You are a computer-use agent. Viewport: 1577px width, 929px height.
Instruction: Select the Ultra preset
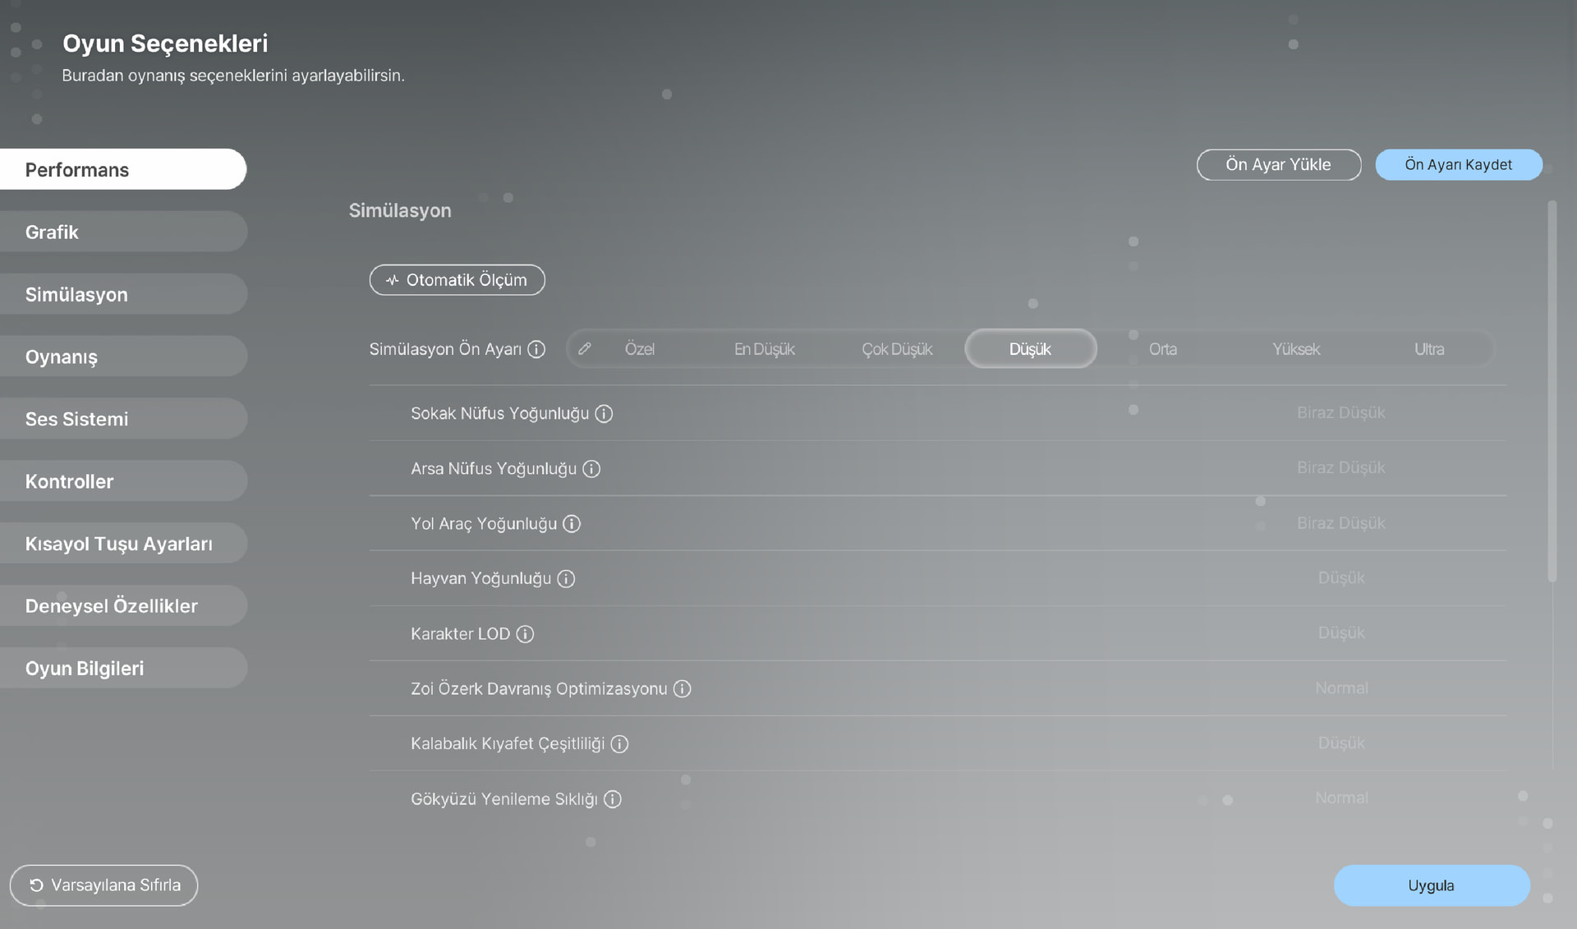[1429, 349]
